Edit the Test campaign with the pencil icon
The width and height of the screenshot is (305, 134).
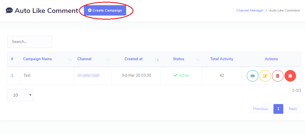[265, 76]
